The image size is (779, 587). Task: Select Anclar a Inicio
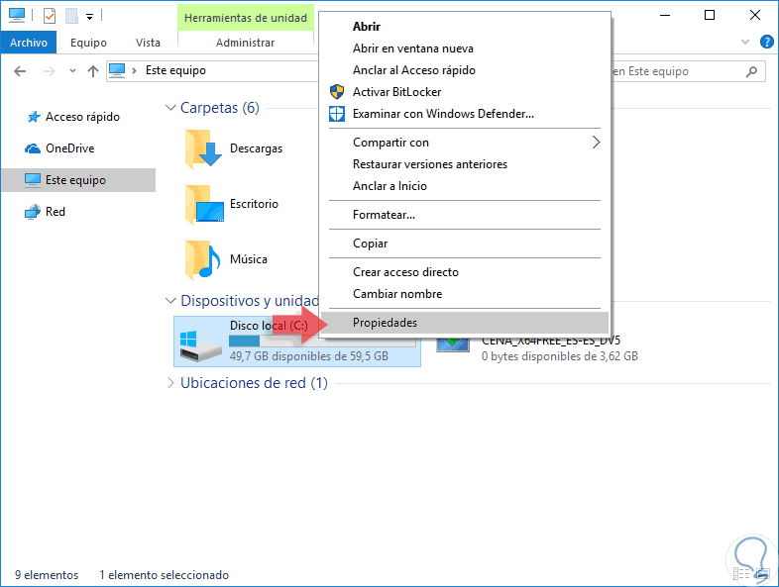465,186
